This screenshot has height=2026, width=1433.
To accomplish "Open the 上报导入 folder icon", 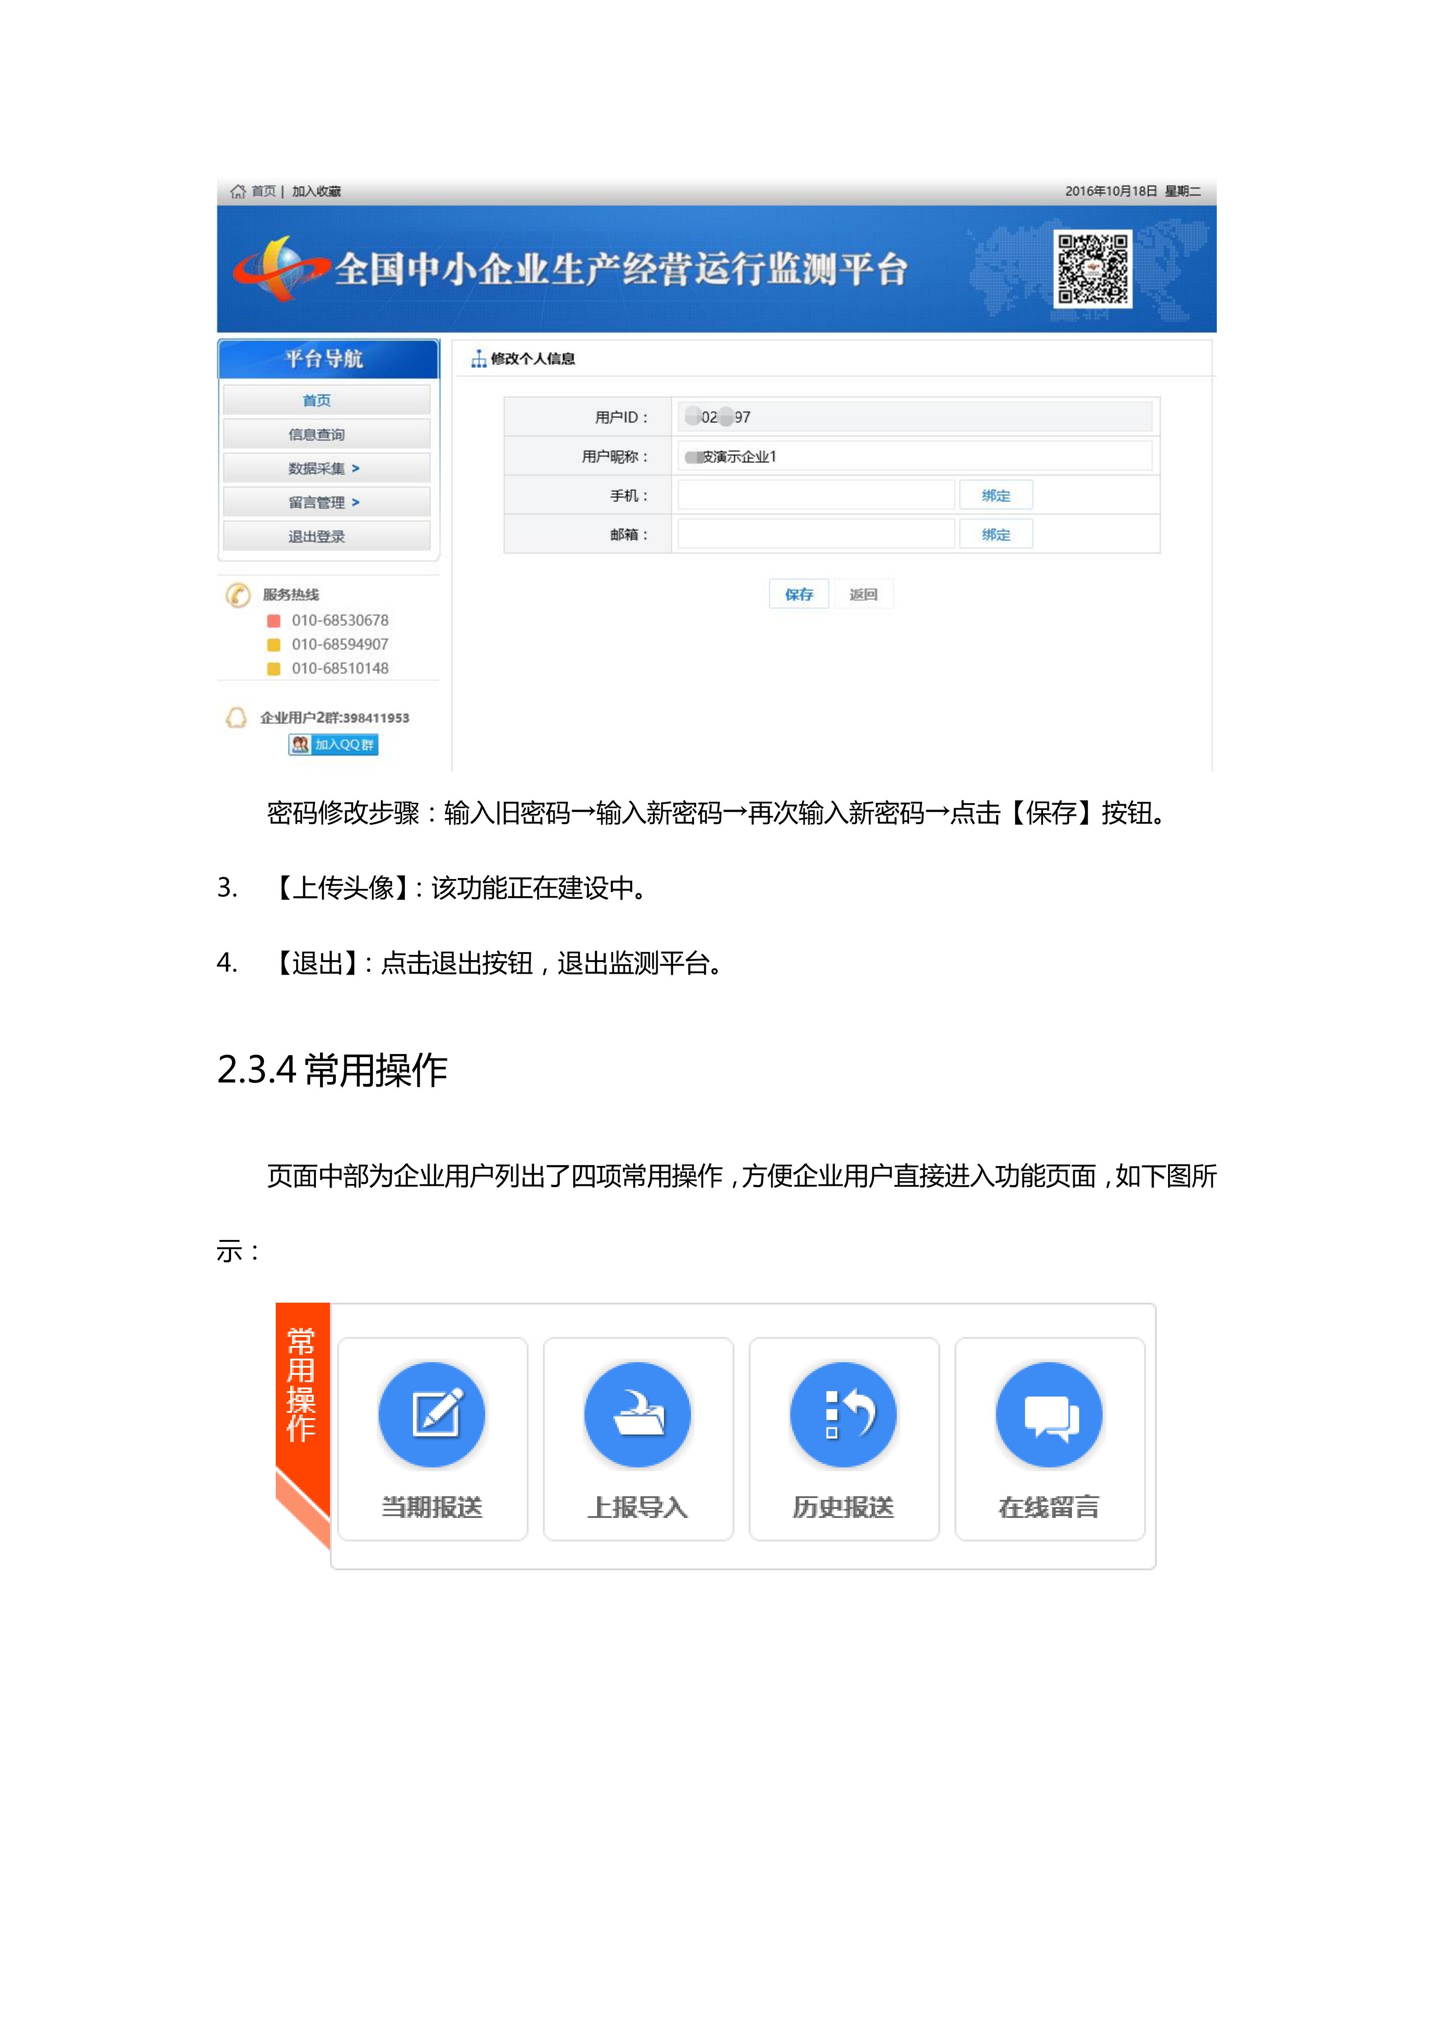I will pyautogui.click(x=637, y=1414).
